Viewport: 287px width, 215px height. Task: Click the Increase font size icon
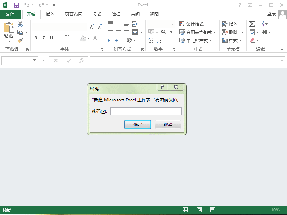[92, 27]
